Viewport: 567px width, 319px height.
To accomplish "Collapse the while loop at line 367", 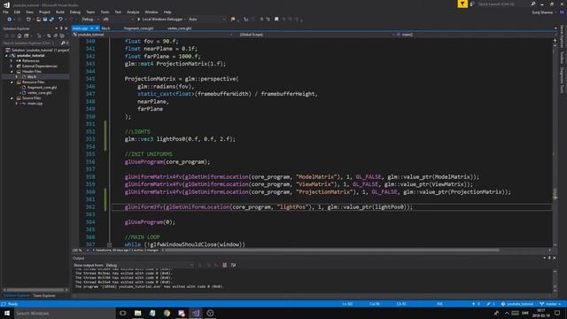I will tap(110, 245).
